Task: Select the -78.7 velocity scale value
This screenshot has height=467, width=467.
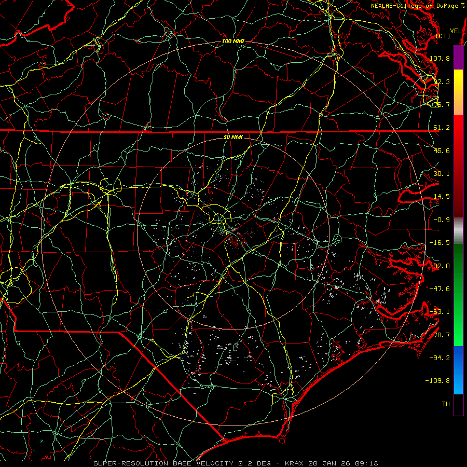Action: tap(439, 335)
